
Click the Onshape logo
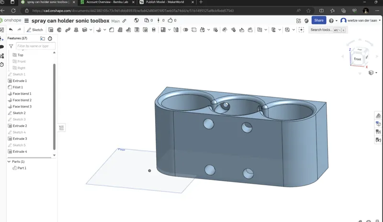(11, 20)
